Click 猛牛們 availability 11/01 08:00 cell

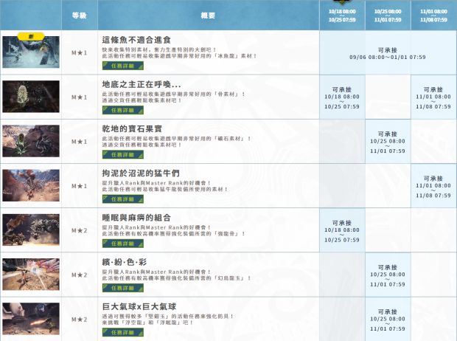(x=433, y=186)
